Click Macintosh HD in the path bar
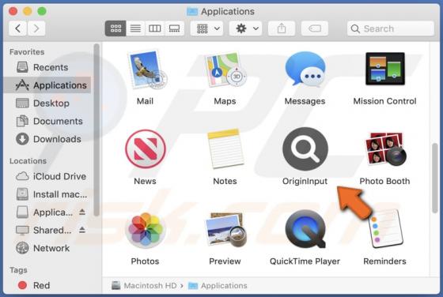Screen dimensions: 443x297 tap(144, 286)
